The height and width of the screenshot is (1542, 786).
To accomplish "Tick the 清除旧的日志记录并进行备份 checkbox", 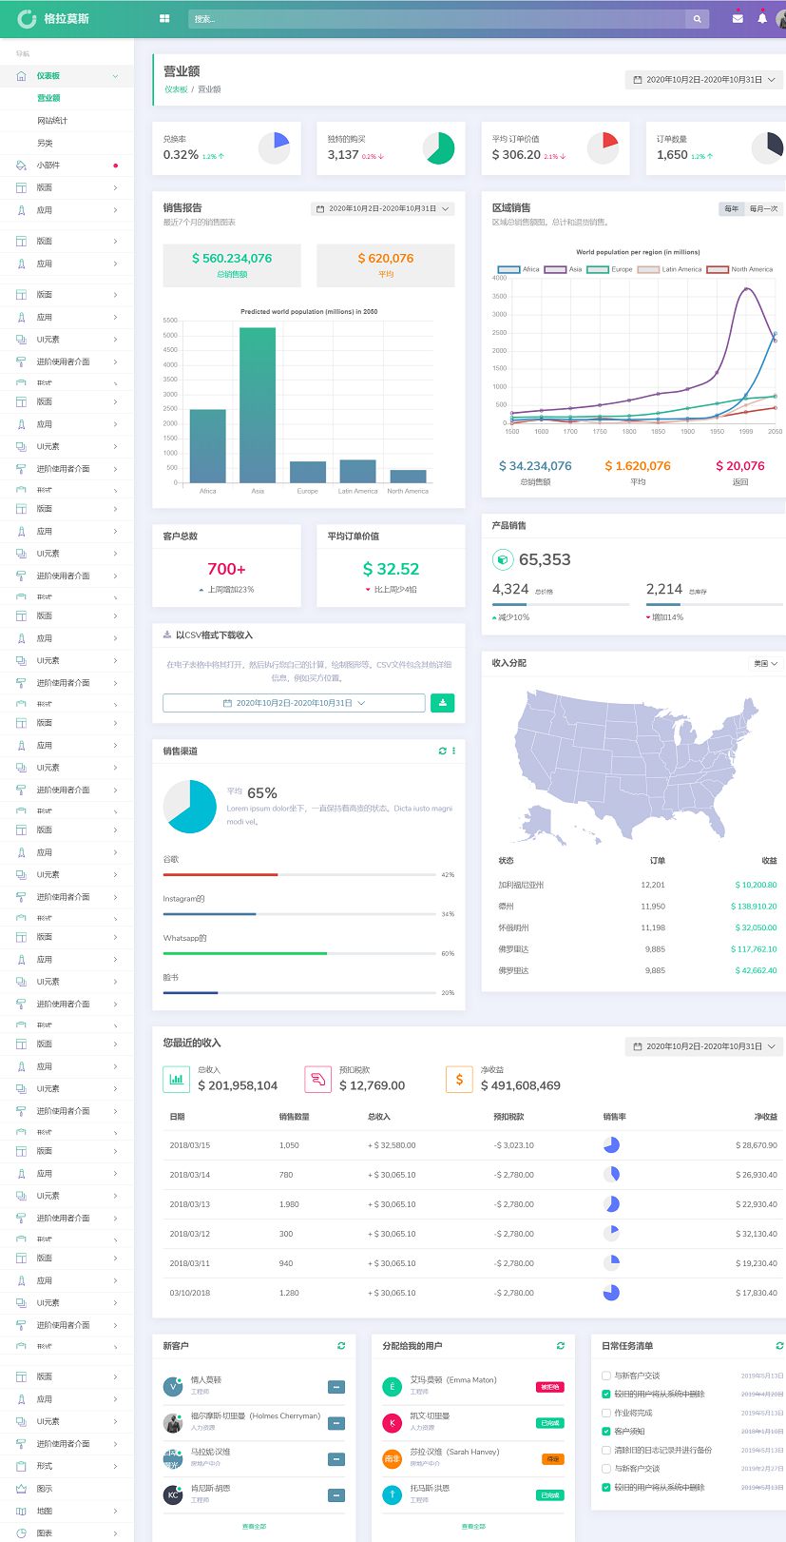I will [606, 1450].
